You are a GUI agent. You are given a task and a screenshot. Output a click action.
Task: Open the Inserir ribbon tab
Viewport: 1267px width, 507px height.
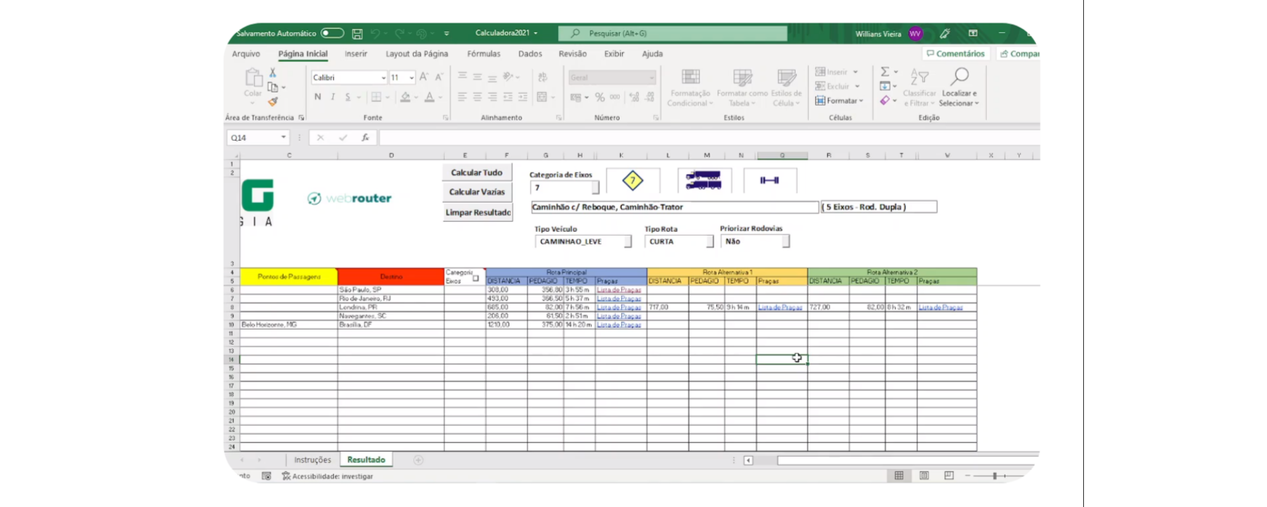pos(356,54)
